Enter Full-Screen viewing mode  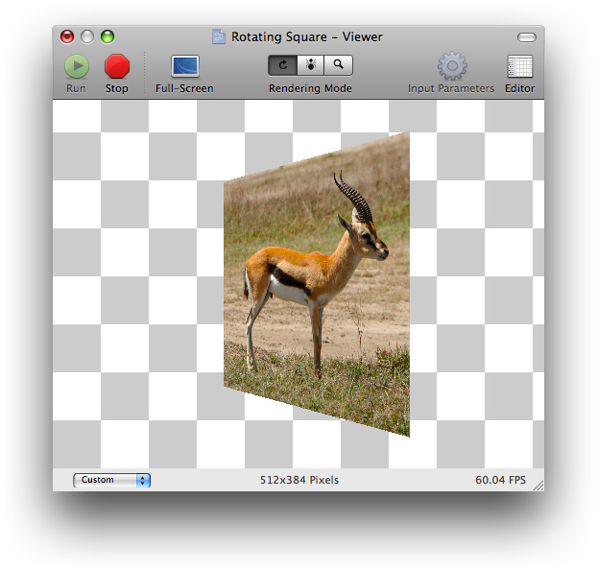pos(184,66)
